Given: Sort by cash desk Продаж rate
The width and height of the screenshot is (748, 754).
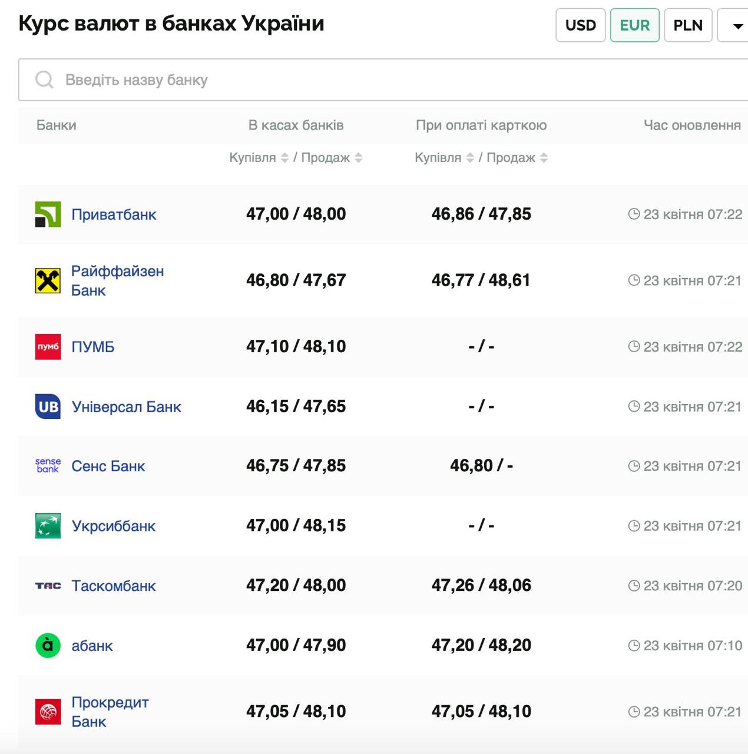Looking at the screenshot, I should pyautogui.click(x=358, y=158).
